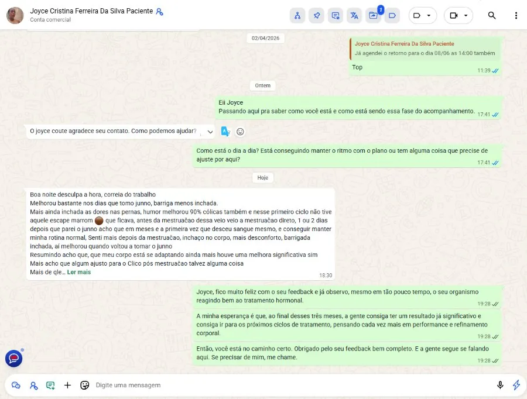Click the Top message bubble
Screen dimensions: 527x399
(x=425, y=56)
